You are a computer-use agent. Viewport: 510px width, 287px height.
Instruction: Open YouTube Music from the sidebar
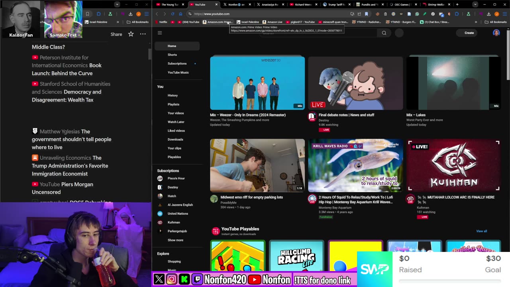tap(177, 72)
